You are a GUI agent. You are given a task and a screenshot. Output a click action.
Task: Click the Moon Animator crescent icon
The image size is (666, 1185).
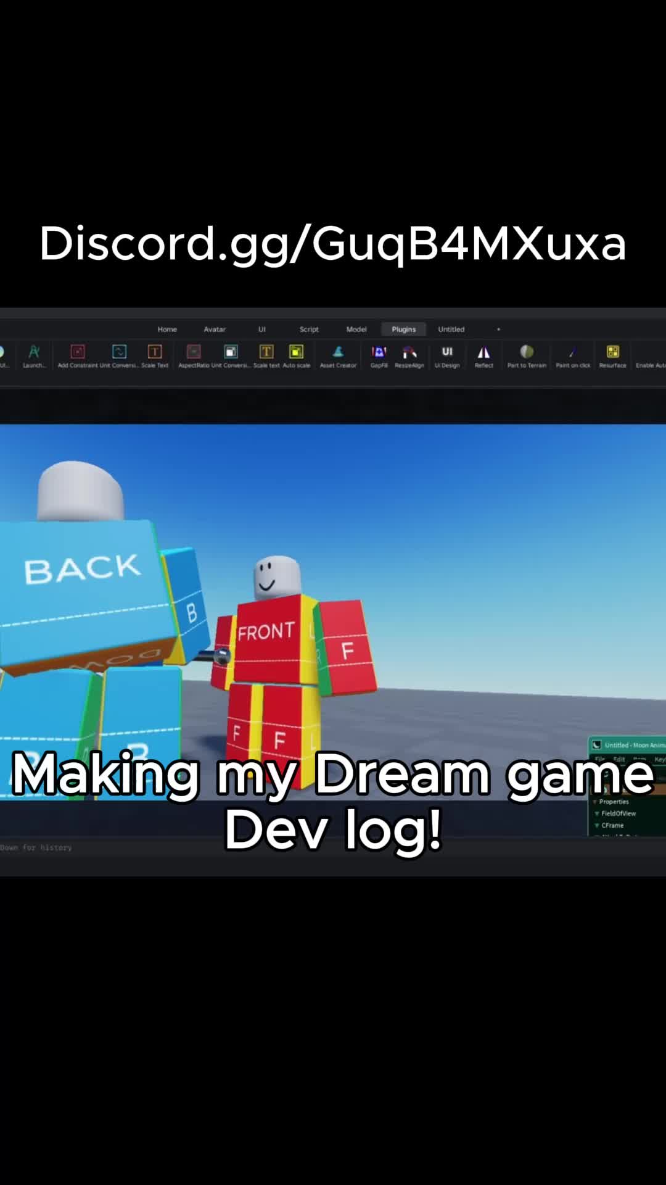(596, 745)
